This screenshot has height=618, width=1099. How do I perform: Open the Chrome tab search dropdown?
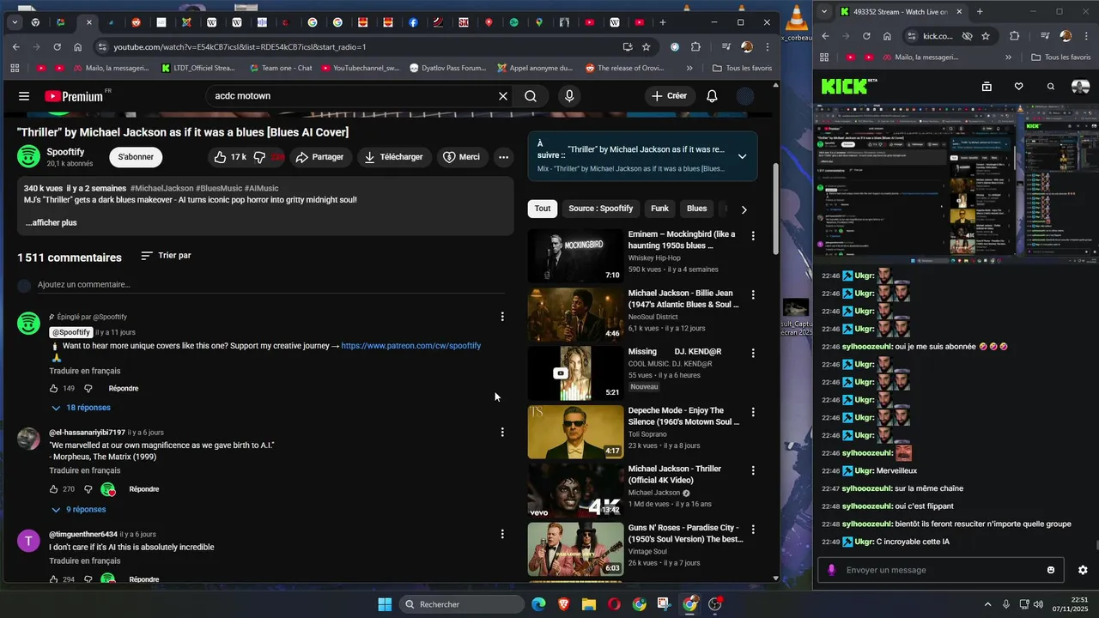(15, 22)
